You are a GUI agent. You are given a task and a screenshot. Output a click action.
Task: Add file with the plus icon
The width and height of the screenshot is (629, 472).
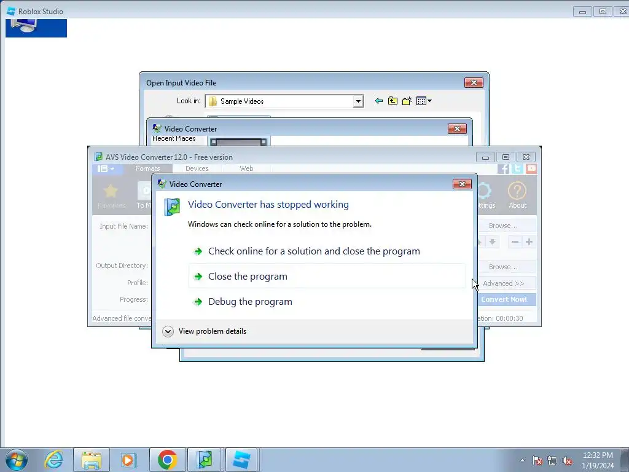pos(529,242)
